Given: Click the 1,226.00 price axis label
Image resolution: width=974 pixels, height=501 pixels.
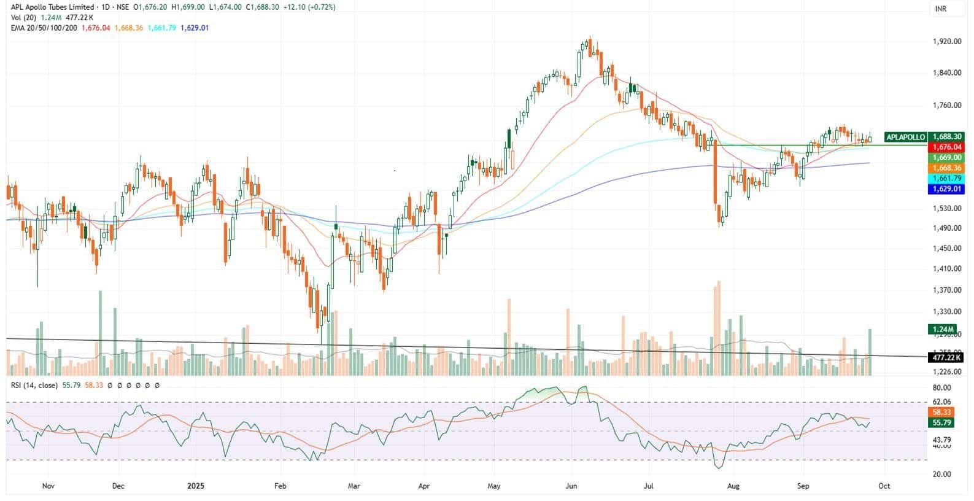Looking at the screenshot, I should pyautogui.click(x=946, y=372).
